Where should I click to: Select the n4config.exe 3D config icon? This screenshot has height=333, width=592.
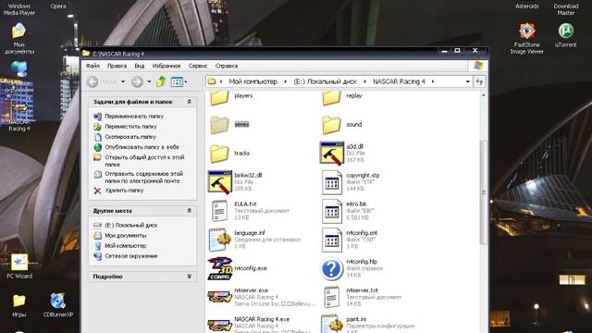(x=220, y=268)
